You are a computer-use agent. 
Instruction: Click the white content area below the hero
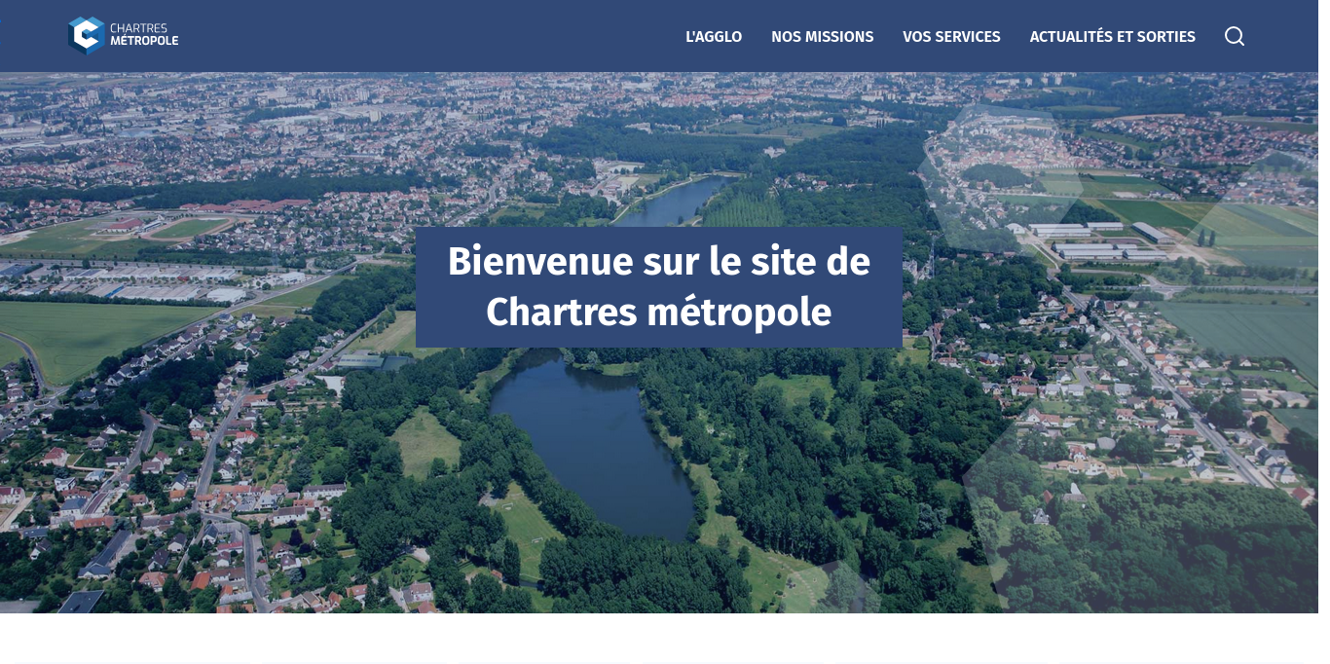coord(658,638)
